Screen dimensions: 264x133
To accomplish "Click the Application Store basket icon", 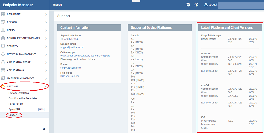I will pos(3,63).
